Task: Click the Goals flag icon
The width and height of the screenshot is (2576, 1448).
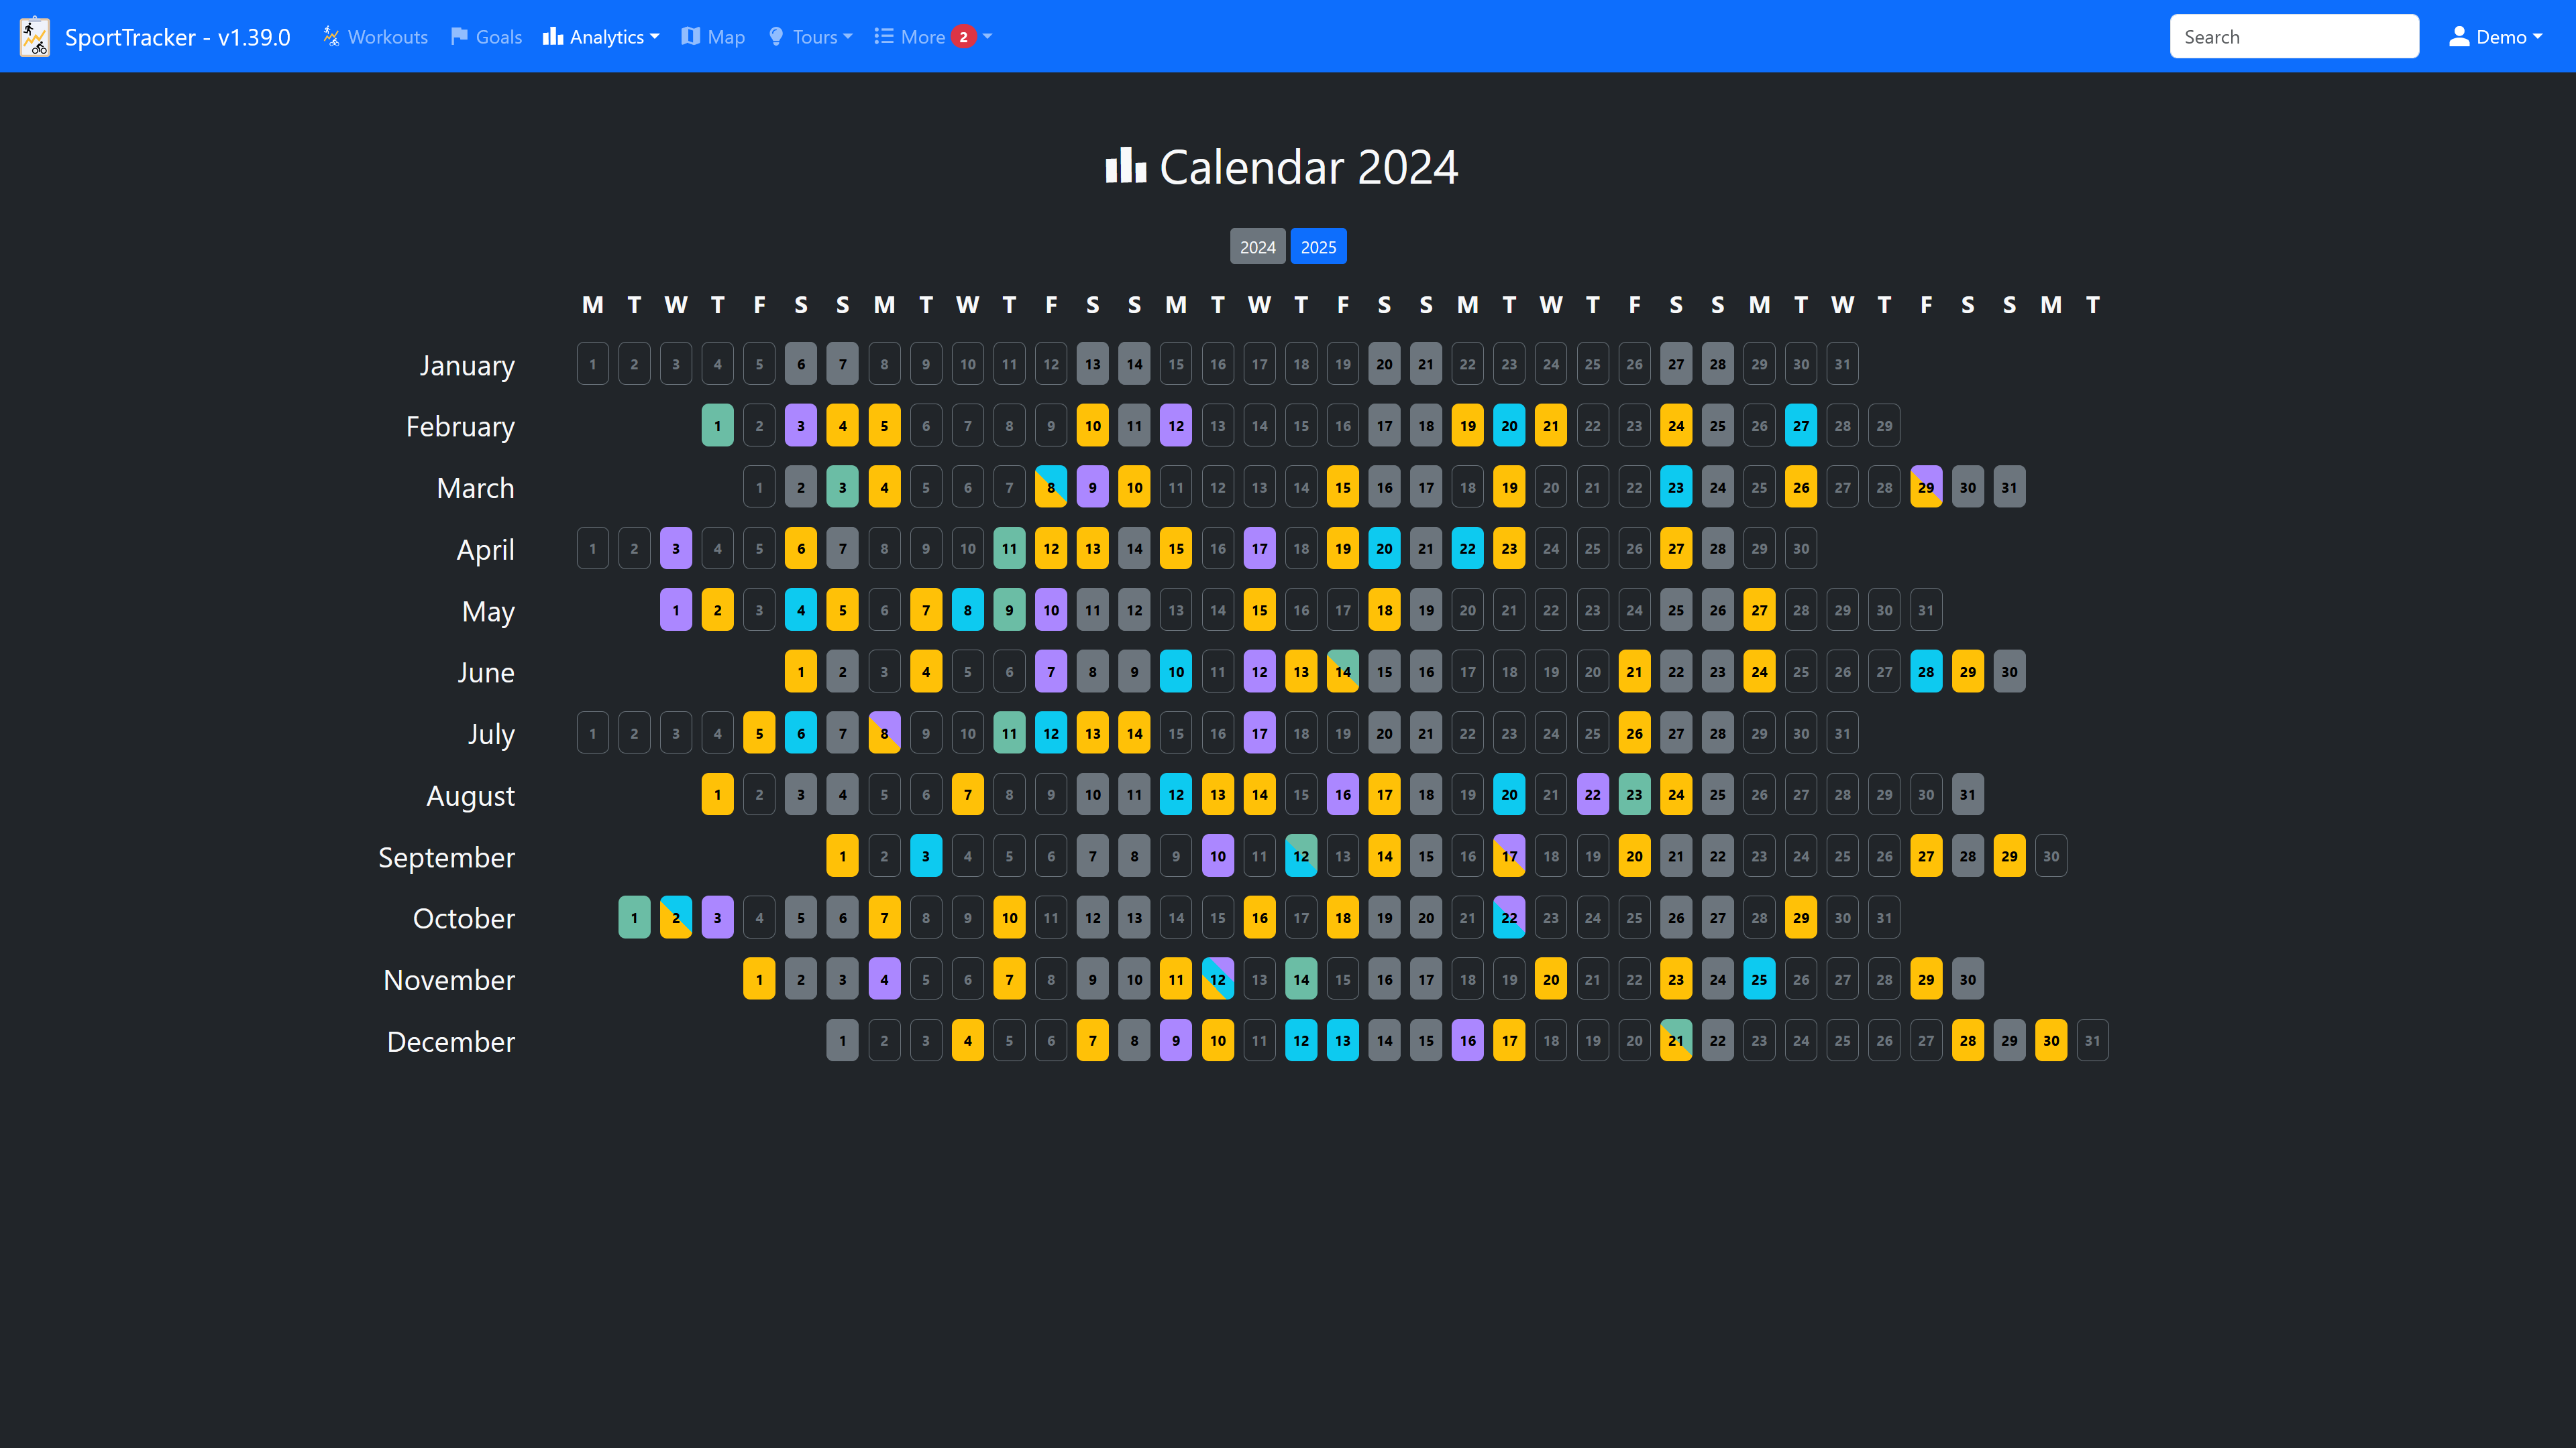Action: [459, 37]
